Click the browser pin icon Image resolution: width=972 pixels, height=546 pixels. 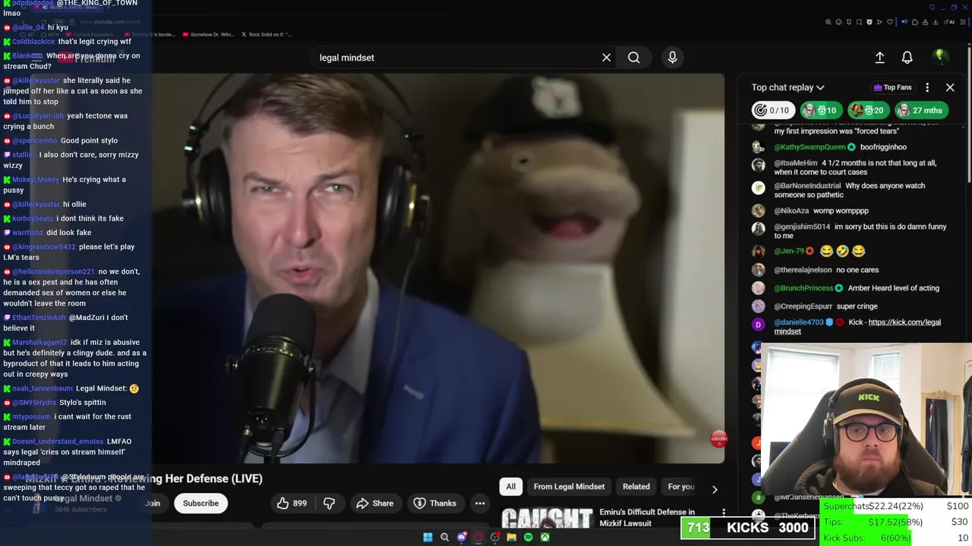click(849, 22)
